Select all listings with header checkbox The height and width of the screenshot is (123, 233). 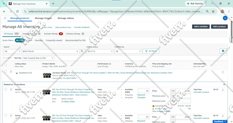5,65
